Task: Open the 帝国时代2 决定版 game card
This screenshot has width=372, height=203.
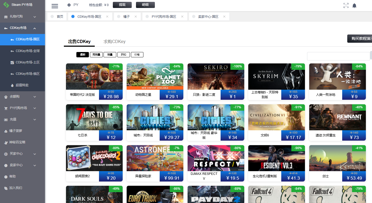Action: tap(94, 82)
